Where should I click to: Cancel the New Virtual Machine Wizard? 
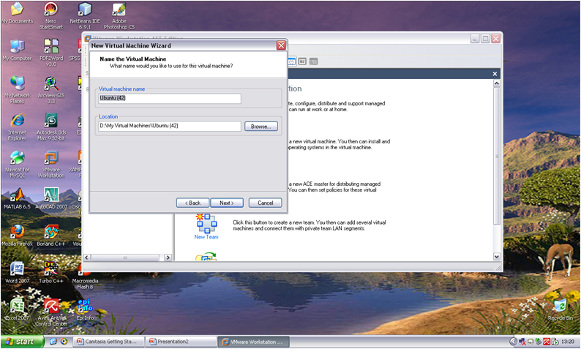click(266, 203)
